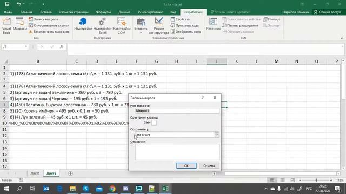Click the dialog help question mark
The image size is (346, 194).
[x=203, y=98]
